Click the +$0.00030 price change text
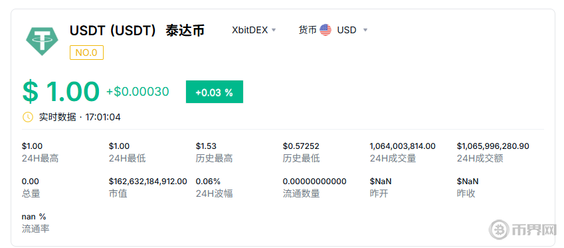This screenshot has width=564, height=248. [138, 92]
